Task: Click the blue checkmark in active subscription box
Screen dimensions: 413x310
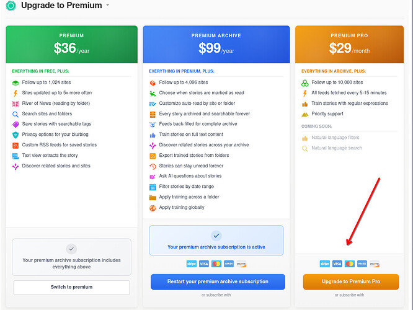Action: pyautogui.click(x=216, y=236)
